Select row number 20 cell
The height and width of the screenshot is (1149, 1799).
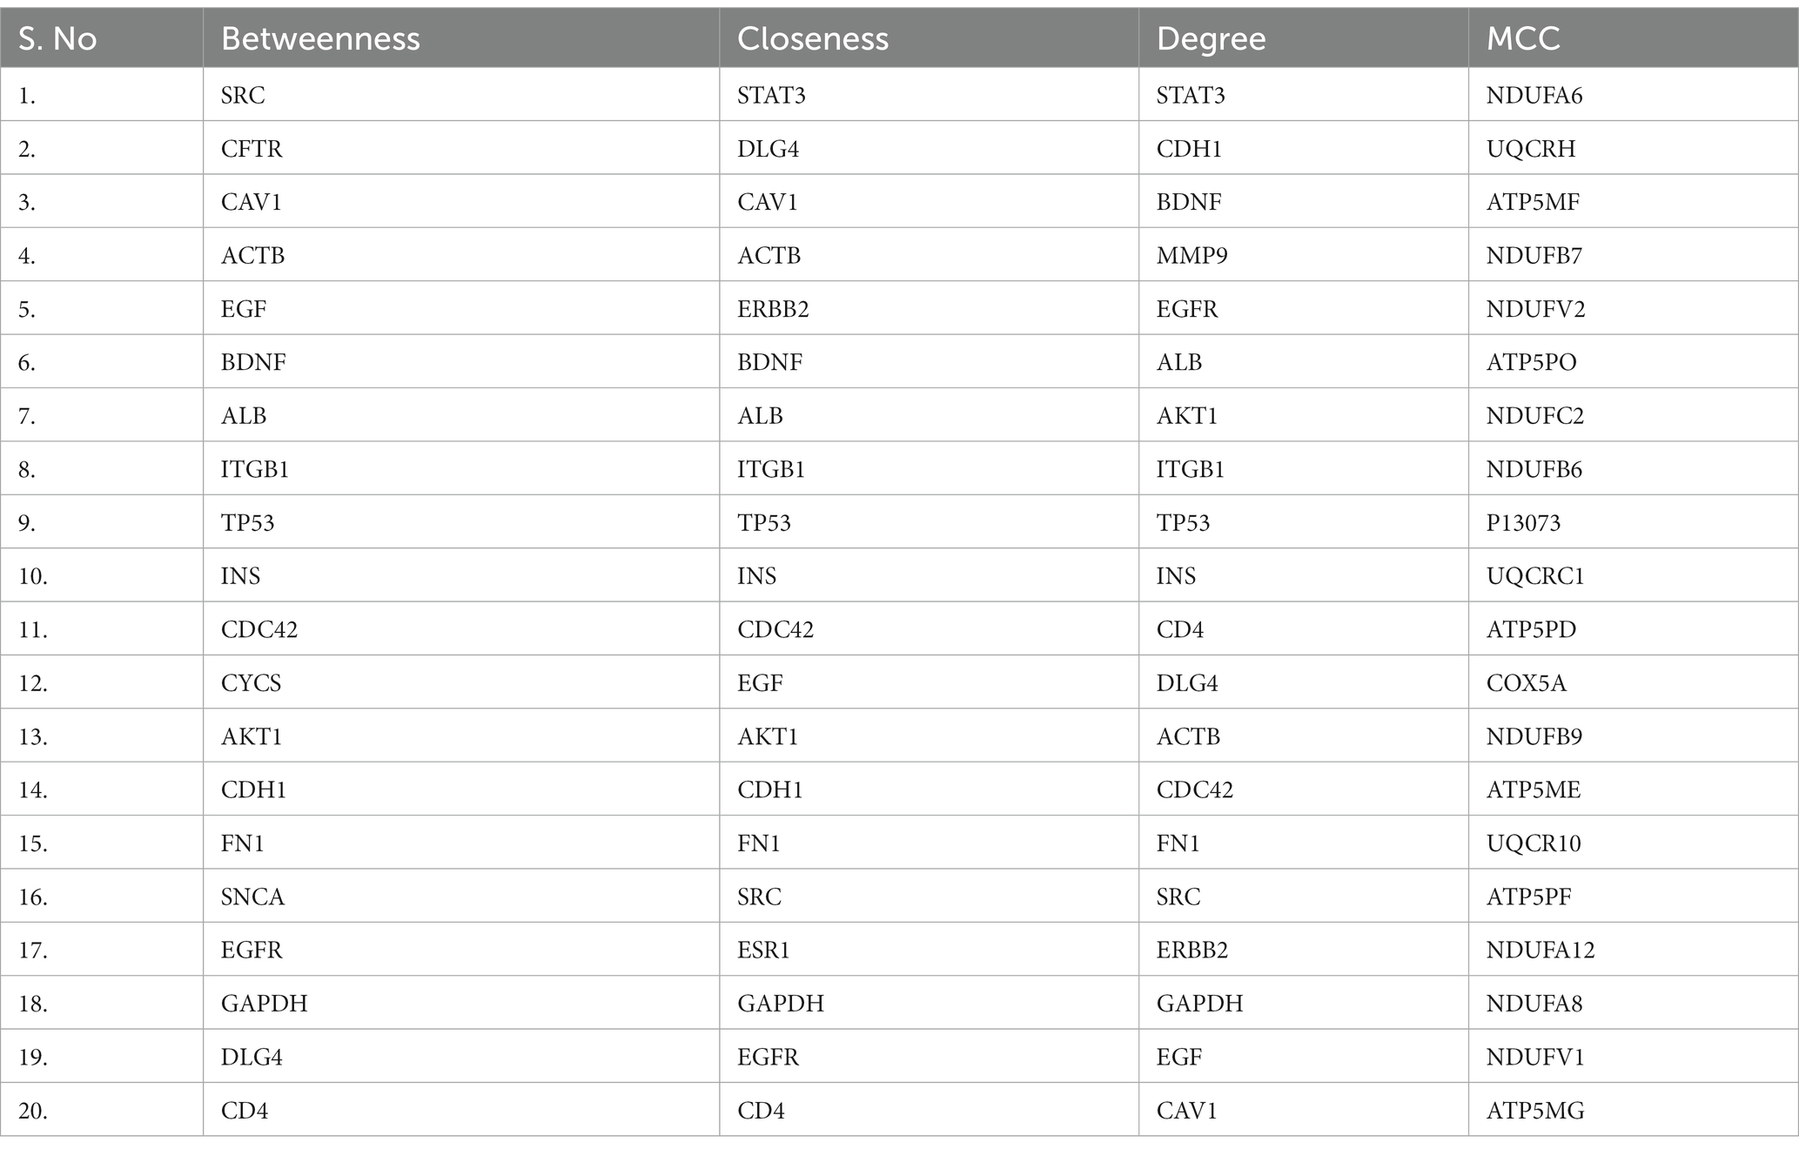(x=102, y=1110)
